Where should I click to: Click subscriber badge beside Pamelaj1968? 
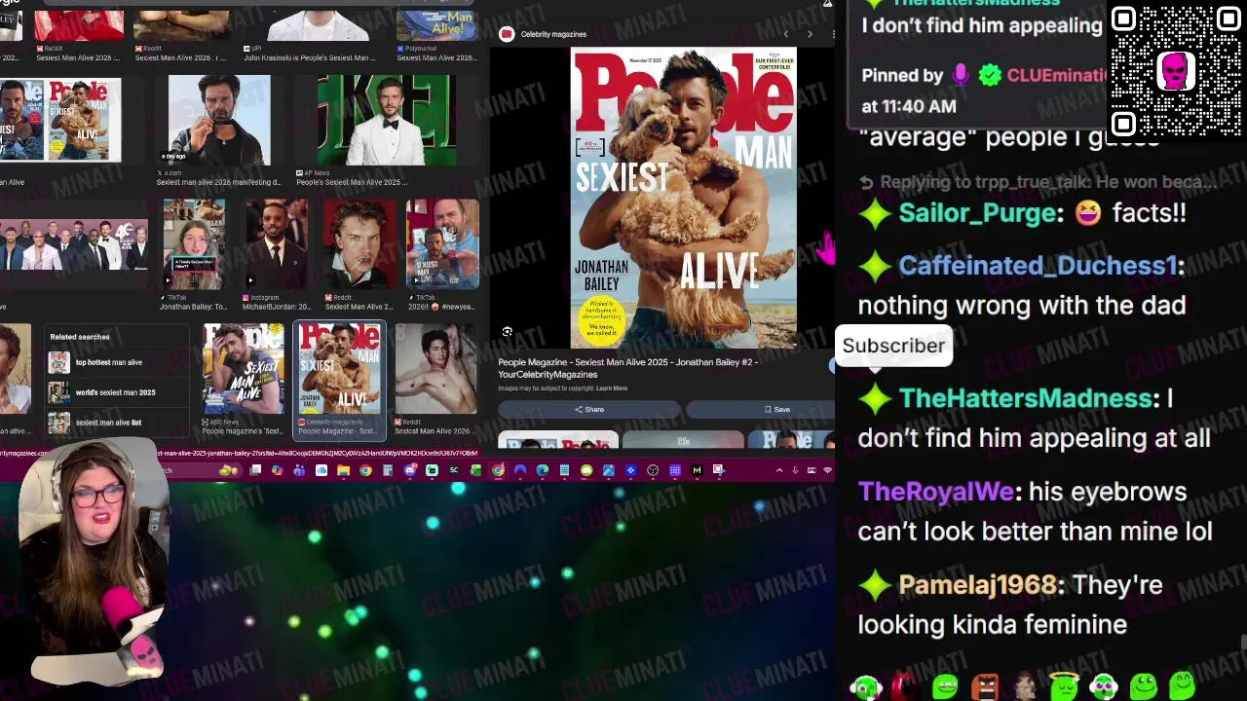click(875, 585)
